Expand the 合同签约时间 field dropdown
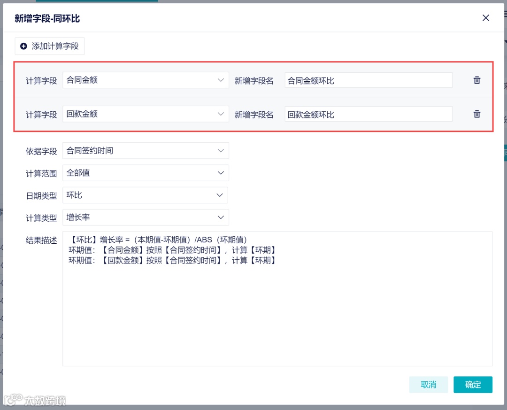Viewport: 507px width, 410px height. 146,150
